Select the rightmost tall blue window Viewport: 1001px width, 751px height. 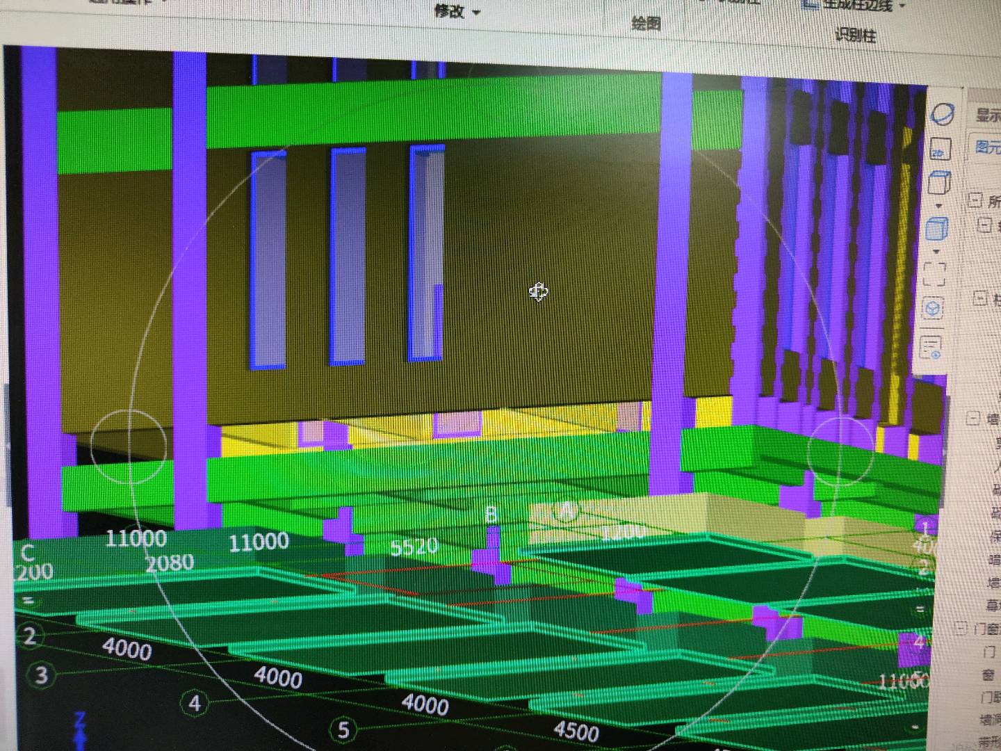point(427,252)
